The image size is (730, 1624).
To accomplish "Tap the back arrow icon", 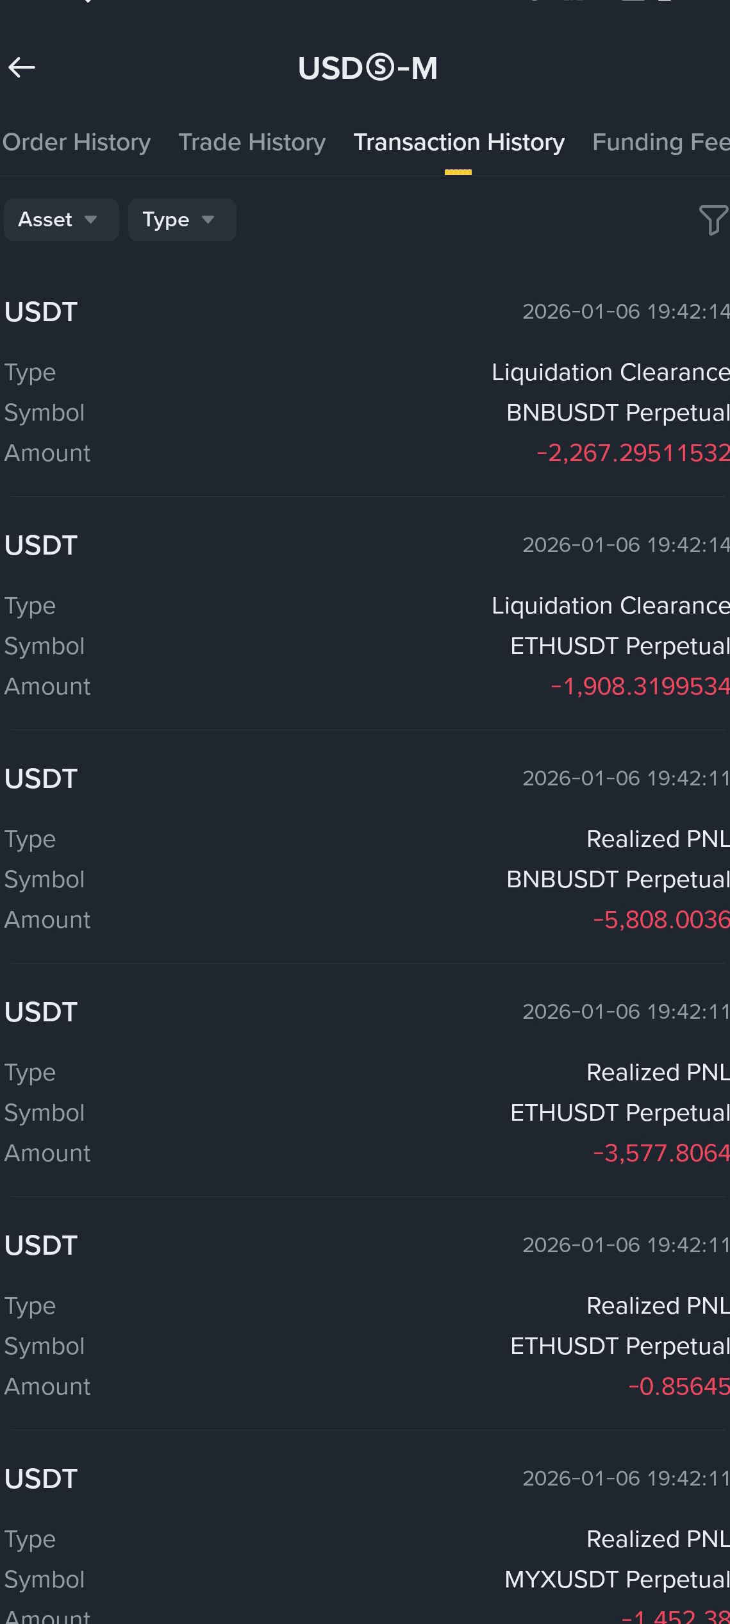I will 22,67.
